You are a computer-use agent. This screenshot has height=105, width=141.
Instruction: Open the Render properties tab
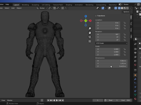[x=135, y=49]
